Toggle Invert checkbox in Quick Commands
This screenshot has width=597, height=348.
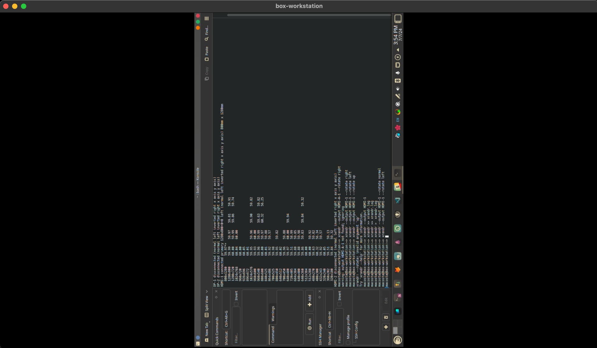point(236,304)
